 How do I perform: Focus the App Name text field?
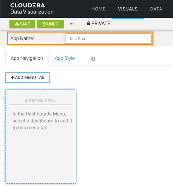click(108, 39)
